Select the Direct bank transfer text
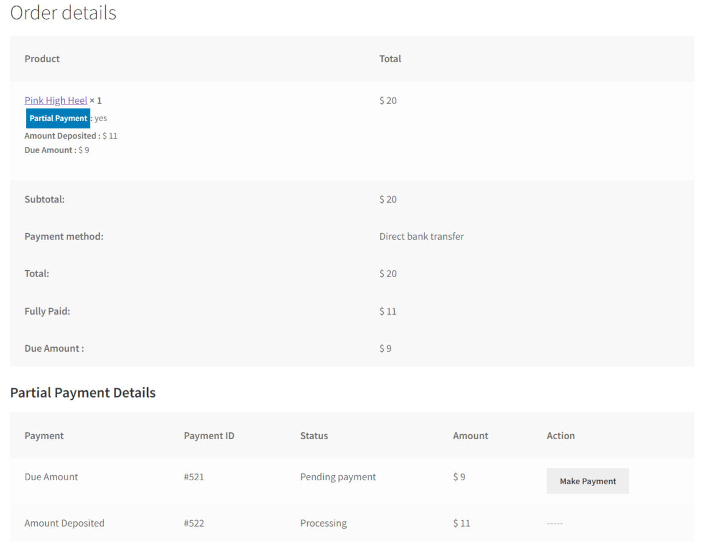The width and height of the screenshot is (703, 546). [422, 236]
